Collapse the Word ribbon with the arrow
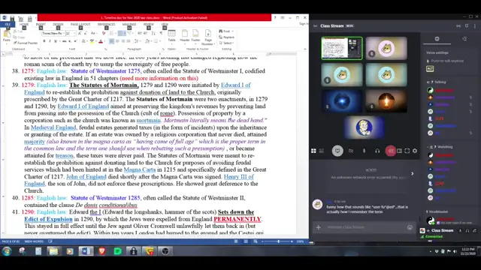The height and width of the screenshot is (270, 481). [x=305, y=49]
